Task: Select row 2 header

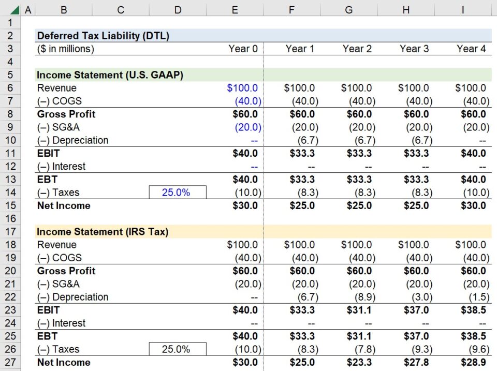Action: point(10,36)
